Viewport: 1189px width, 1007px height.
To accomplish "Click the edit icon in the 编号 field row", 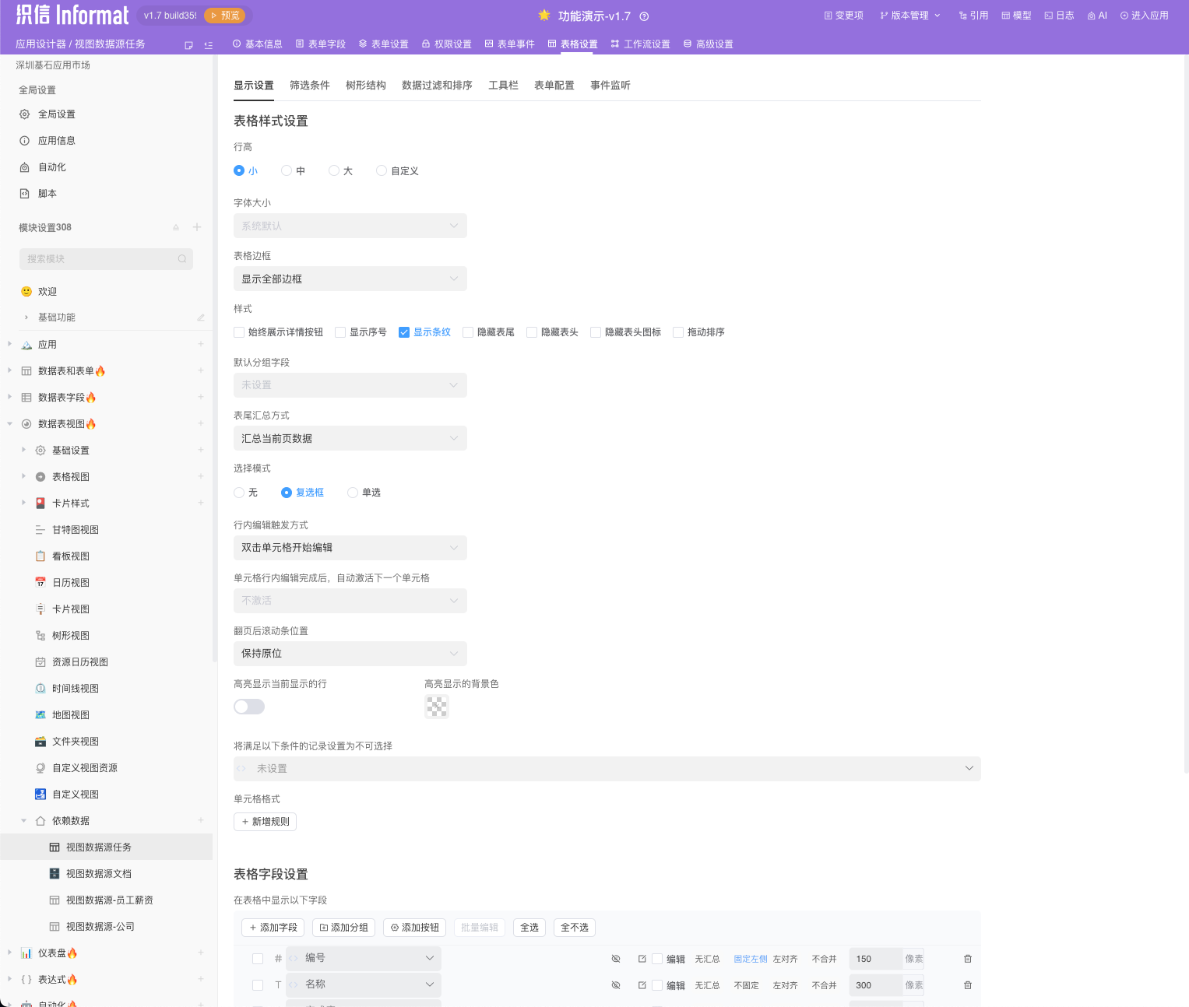I will (x=642, y=959).
